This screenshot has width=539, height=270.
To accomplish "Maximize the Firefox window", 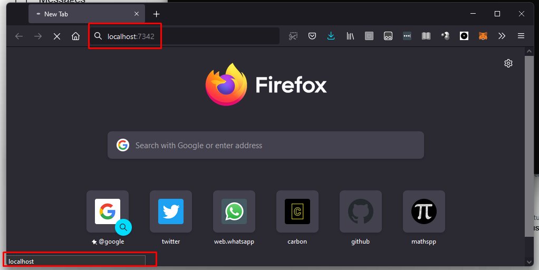I will tap(497, 14).
